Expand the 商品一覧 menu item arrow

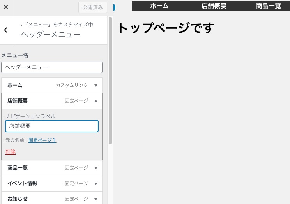coord(96,168)
